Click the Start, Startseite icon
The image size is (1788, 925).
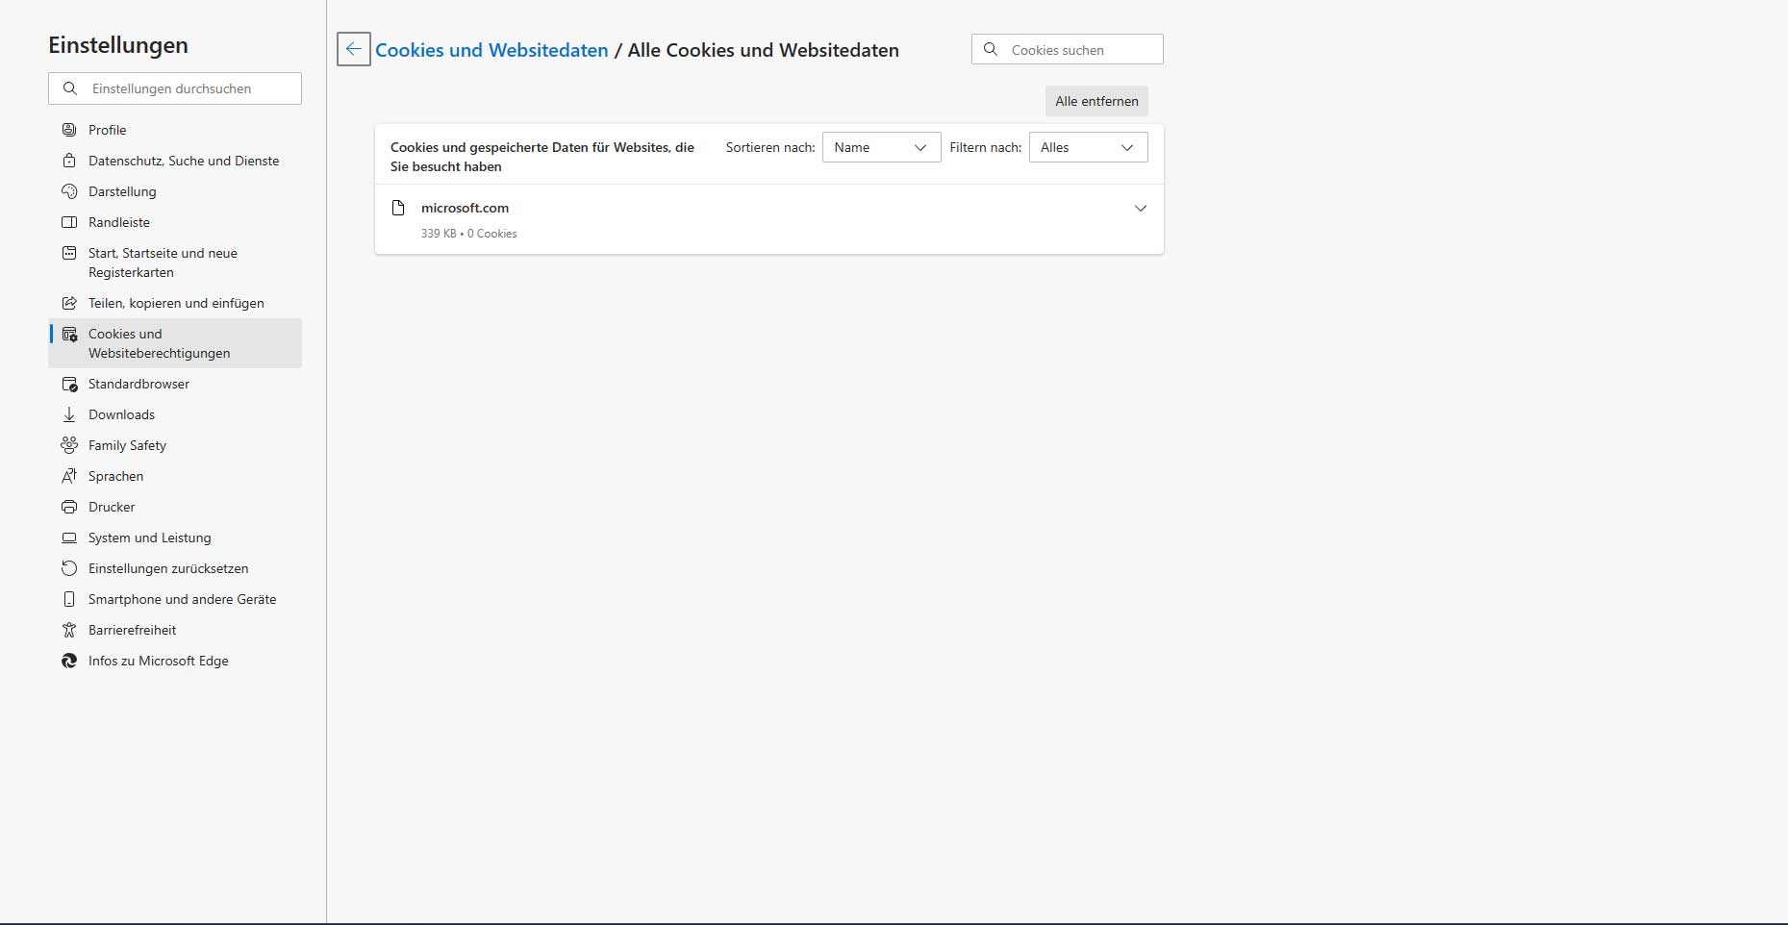tap(69, 253)
